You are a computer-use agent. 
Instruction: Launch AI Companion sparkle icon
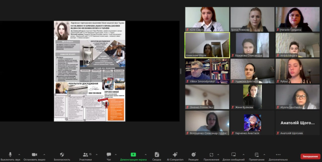tap(175, 155)
